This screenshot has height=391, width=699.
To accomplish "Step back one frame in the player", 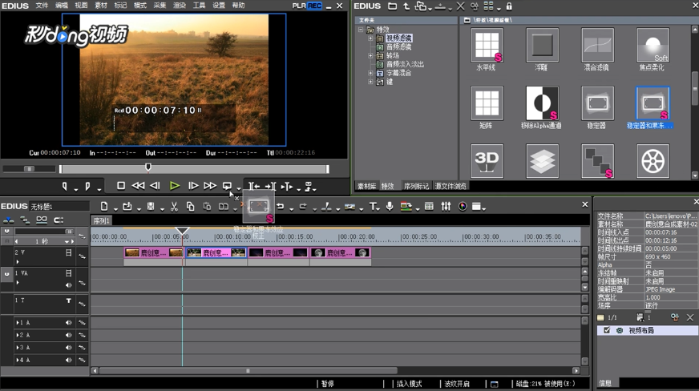I will click(x=155, y=186).
